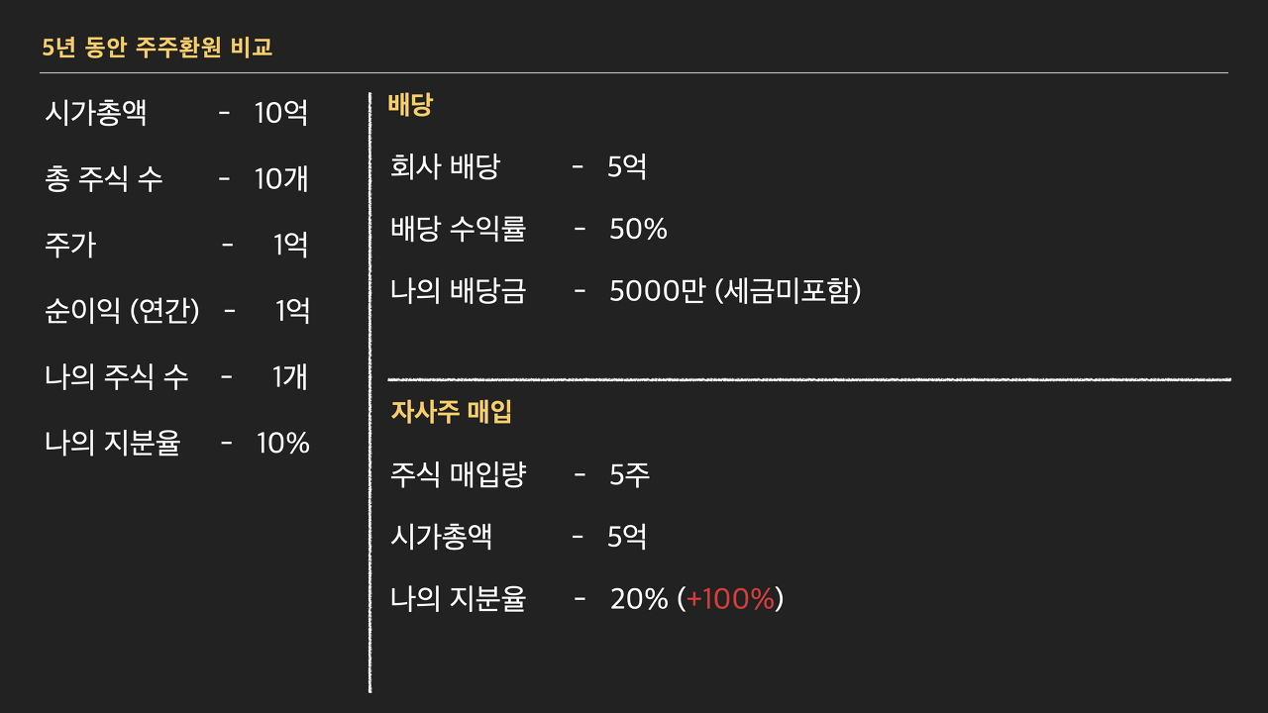Viewport: 1268px width, 713px height.
Task: Click the vertical chalk divider line
Action: click(370, 392)
